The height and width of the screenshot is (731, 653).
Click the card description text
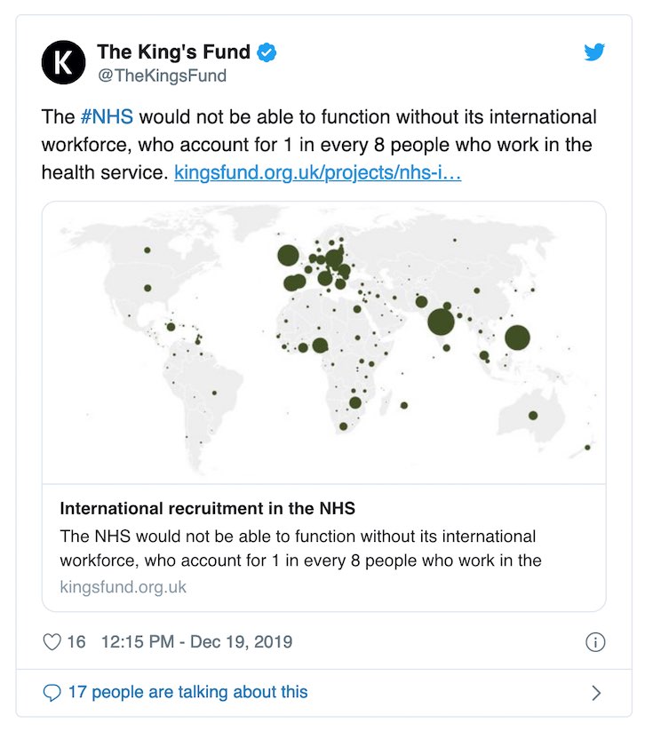(300, 548)
